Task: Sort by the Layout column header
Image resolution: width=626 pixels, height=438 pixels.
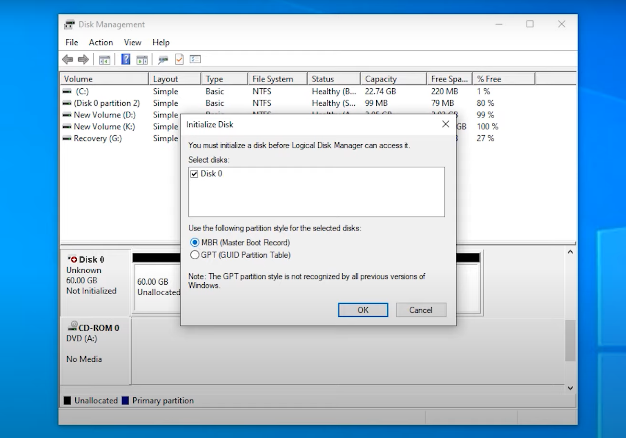Action: click(x=174, y=79)
